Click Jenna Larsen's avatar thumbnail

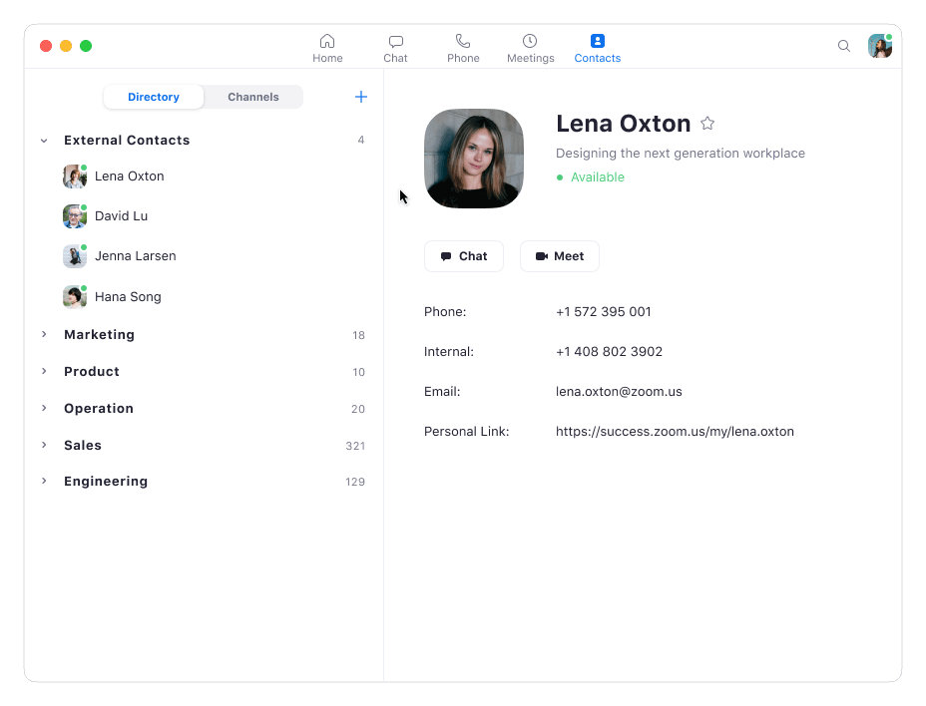tap(75, 256)
